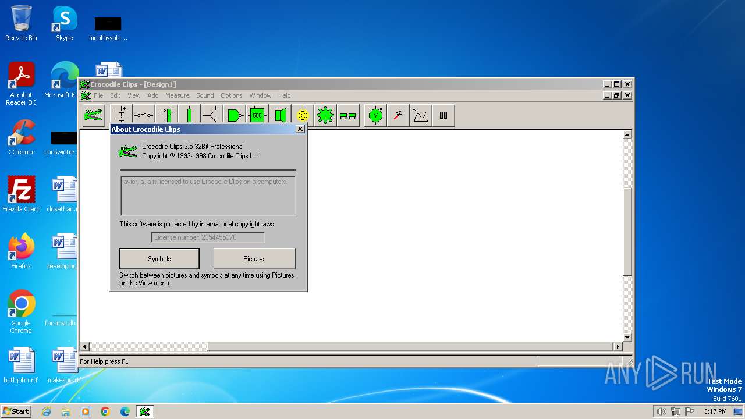Image resolution: width=745 pixels, height=419 pixels.
Task: Click the horizontal scrollbar left arrow
Action: tap(84, 346)
